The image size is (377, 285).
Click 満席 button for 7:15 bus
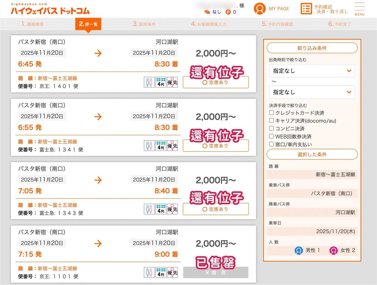point(216,273)
